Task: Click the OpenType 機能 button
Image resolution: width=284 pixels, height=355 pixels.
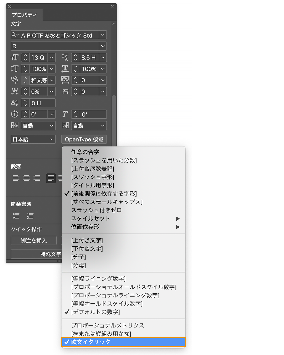Action: [x=84, y=139]
